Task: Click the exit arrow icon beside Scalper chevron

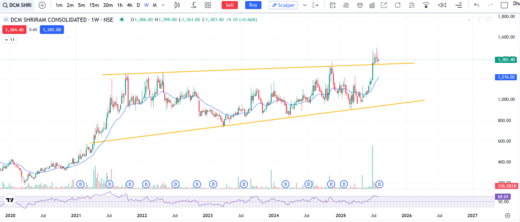Action: [316, 5]
